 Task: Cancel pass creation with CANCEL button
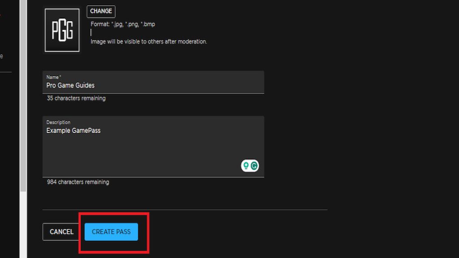pyautogui.click(x=61, y=232)
